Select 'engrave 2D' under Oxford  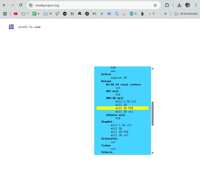(119, 78)
